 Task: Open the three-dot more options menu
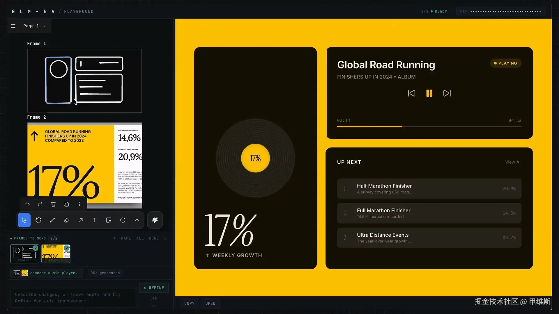(x=79, y=204)
